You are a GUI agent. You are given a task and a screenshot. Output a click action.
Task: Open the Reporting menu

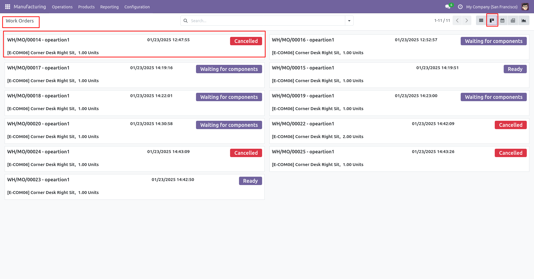[109, 7]
